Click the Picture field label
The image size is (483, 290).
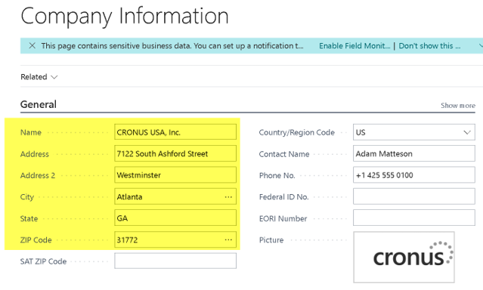click(x=271, y=240)
